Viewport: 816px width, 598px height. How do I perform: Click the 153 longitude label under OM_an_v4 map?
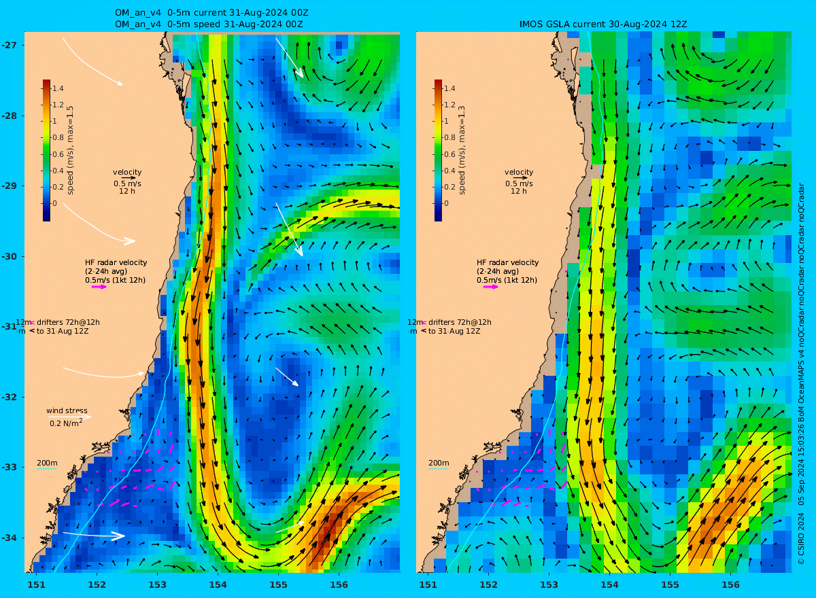coord(157,584)
